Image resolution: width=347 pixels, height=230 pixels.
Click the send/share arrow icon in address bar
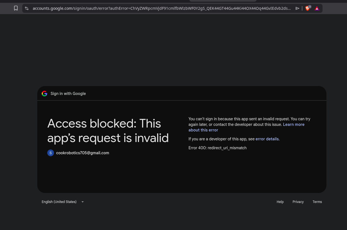point(298,8)
